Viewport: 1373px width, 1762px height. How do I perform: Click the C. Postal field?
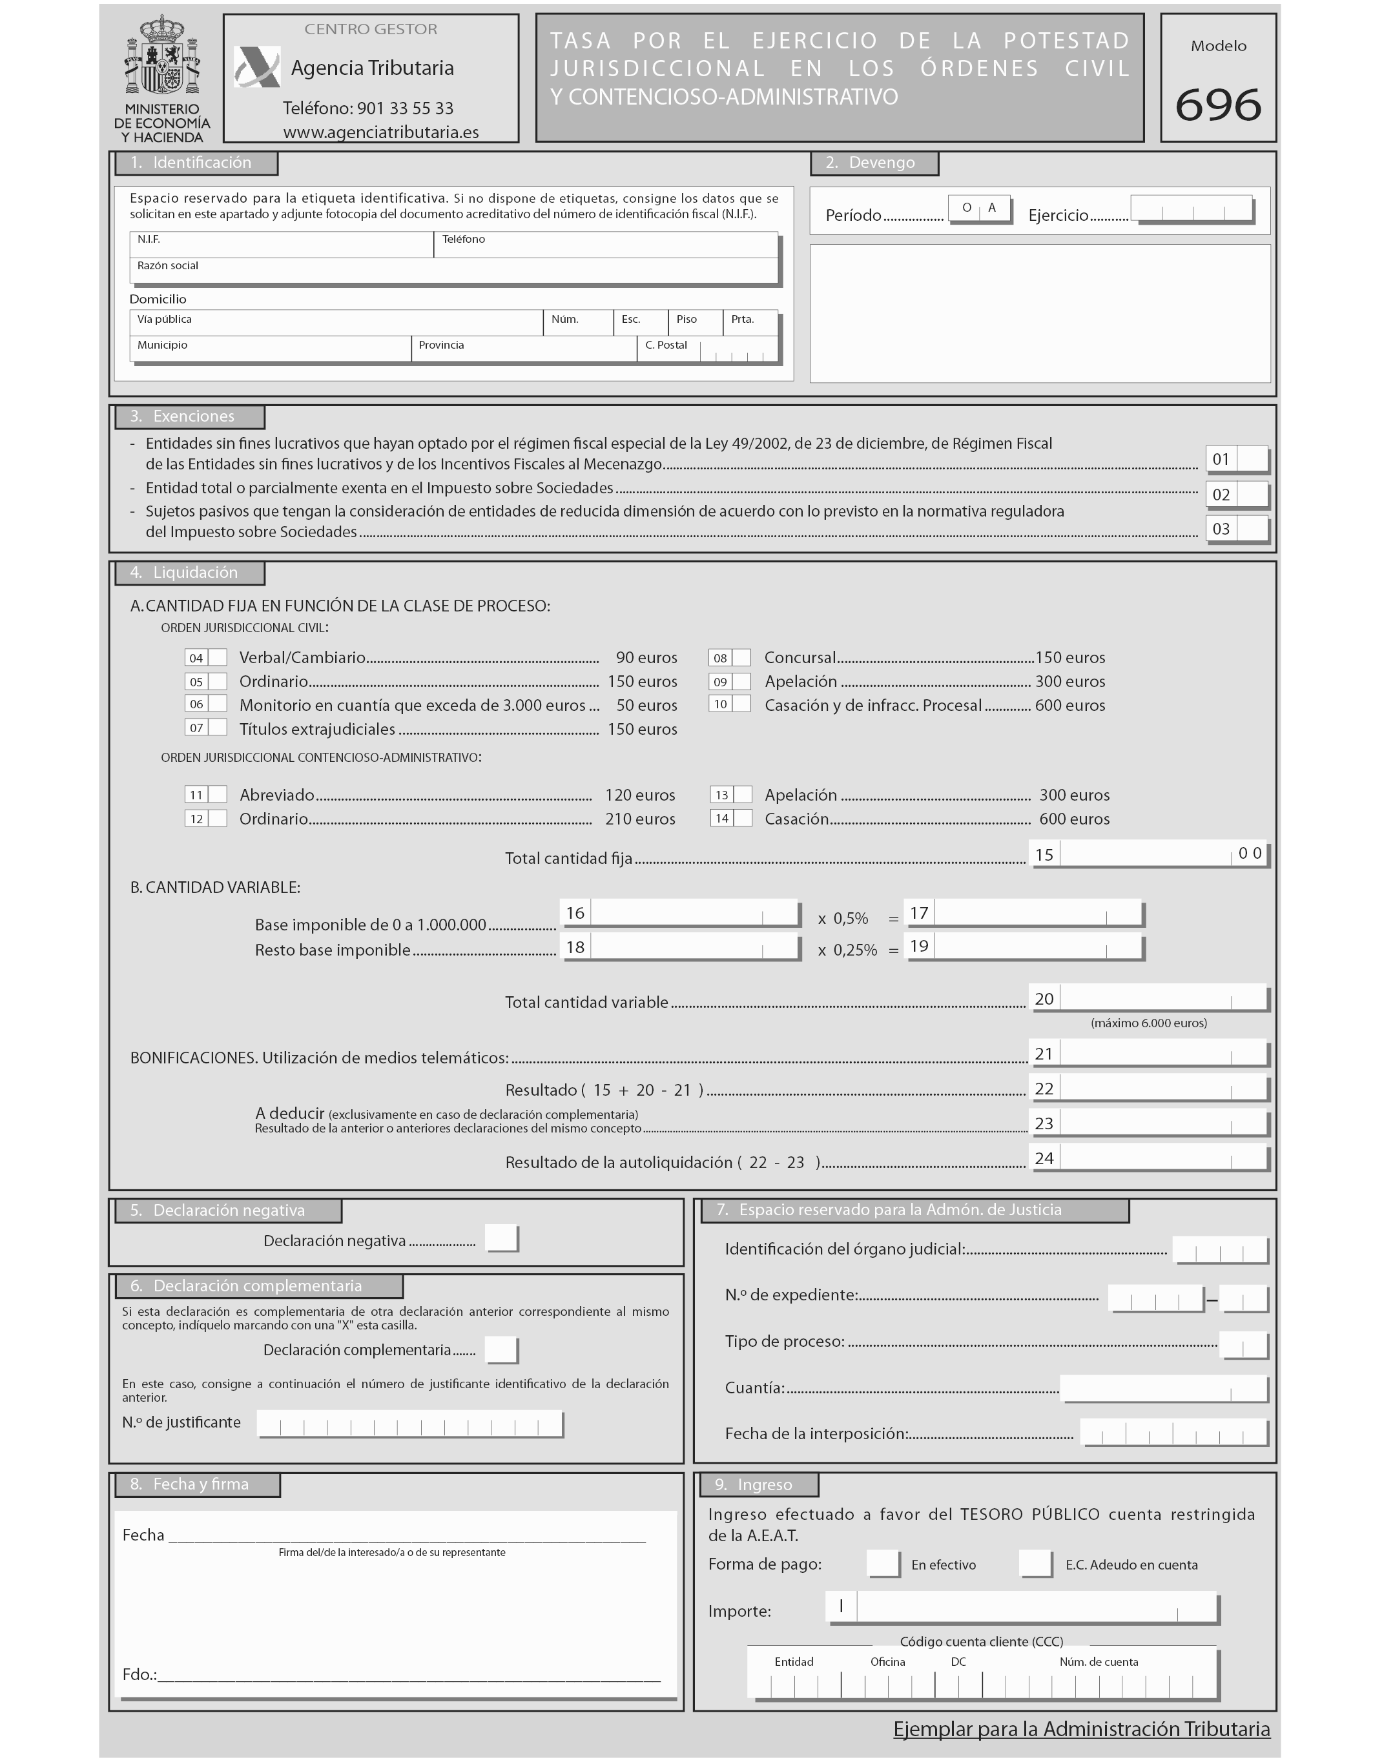tap(708, 349)
